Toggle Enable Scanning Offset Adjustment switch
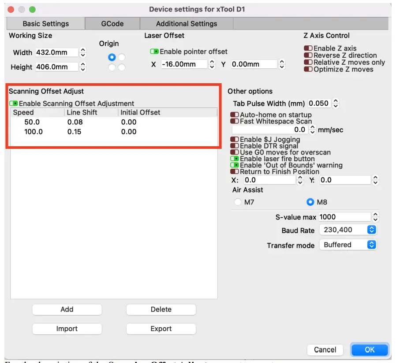This screenshot has width=396, height=363. 14,104
